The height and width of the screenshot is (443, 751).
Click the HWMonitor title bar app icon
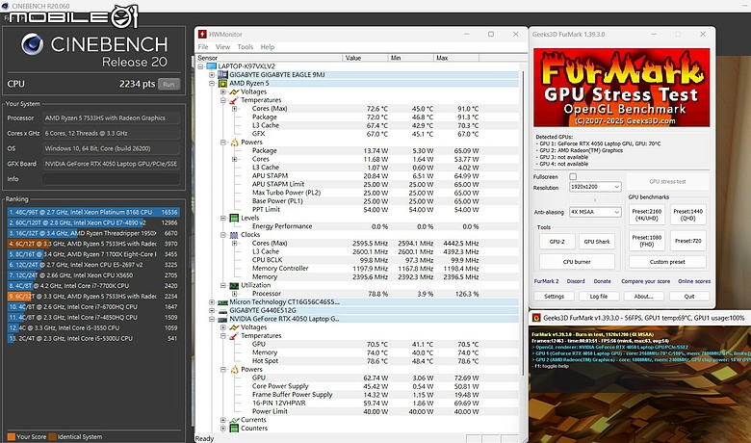click(x=202, y=34)
